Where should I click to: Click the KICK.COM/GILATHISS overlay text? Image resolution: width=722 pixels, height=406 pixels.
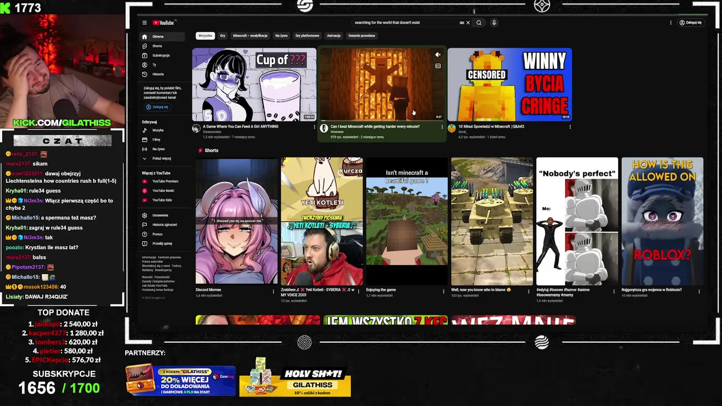[62, 122]
